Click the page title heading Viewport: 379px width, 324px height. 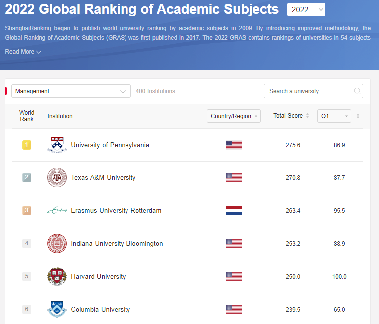click(x=142, y=9)
